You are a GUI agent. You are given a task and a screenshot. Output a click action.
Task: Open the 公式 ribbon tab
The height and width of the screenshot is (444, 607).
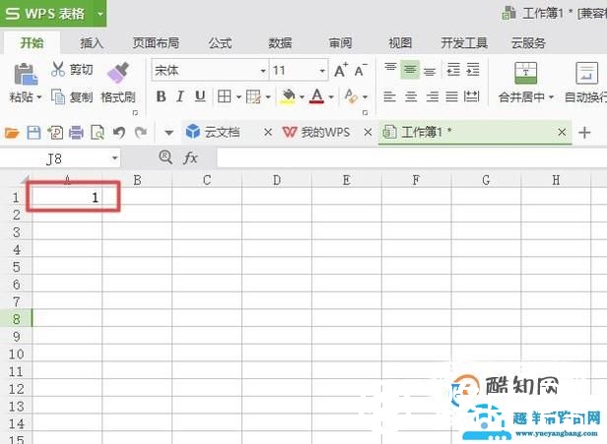click(x=220, y=42)
